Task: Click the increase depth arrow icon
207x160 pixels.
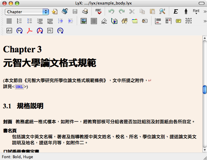Action: click(60, 21)
